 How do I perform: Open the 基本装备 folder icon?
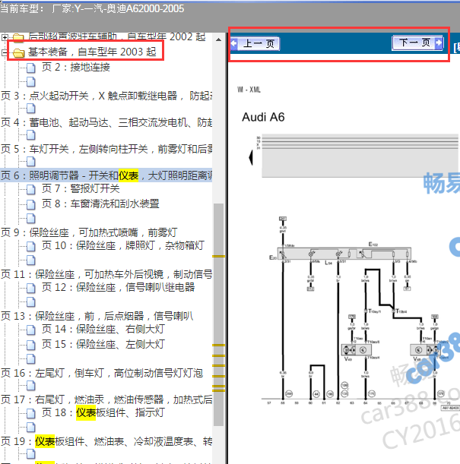19,53
